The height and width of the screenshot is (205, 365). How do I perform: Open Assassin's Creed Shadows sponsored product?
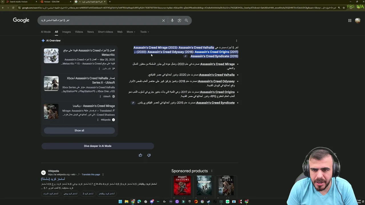(182, 186)
